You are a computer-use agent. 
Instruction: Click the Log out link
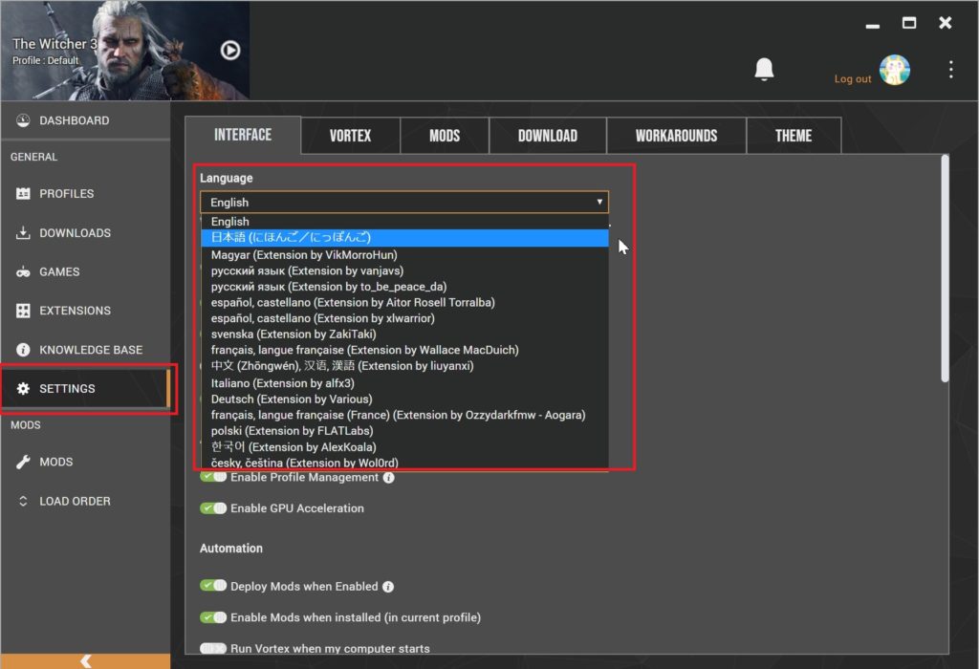coord(852,79)
